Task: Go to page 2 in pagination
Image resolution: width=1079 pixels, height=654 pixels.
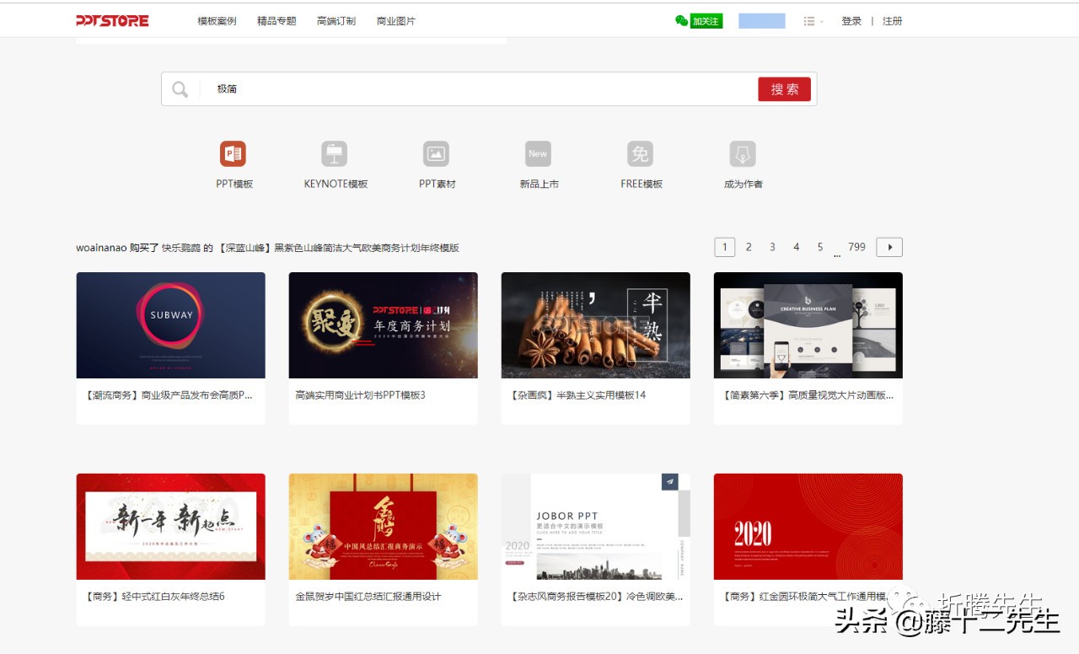Action: click(749, 247)
